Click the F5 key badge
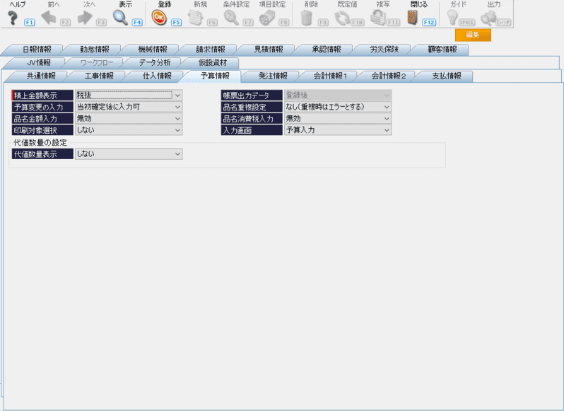This screenshot has height=411, width=564. [x=176, y=23]
